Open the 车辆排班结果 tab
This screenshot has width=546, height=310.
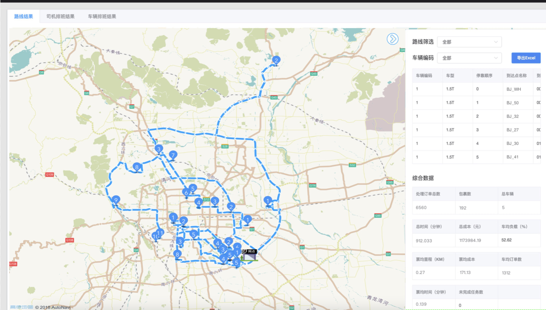tap(102, 16)
